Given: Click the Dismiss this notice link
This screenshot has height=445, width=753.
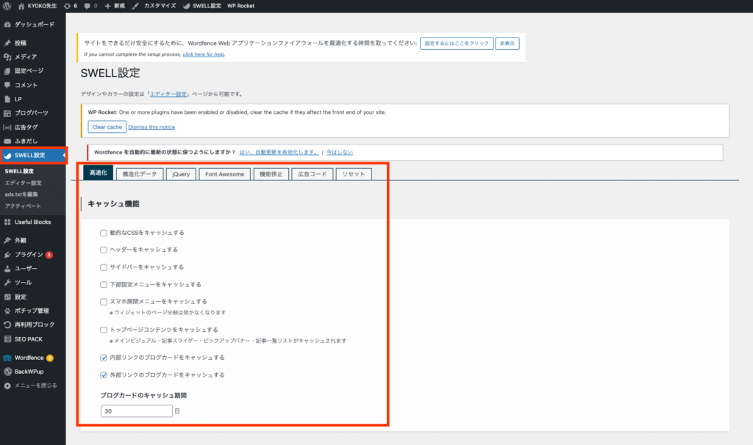Looking at the screenshot, I should 151,127.
